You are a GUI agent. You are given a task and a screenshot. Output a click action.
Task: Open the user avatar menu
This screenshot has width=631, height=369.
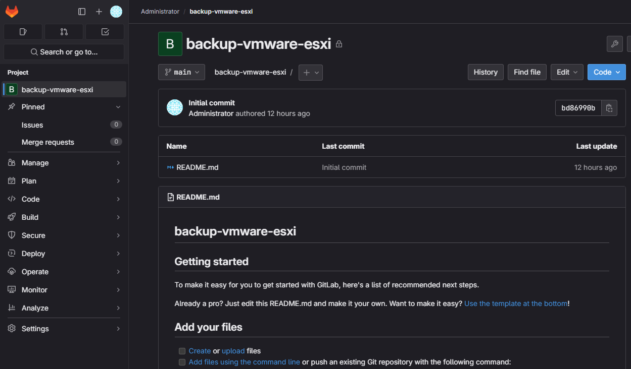point(116,12)
